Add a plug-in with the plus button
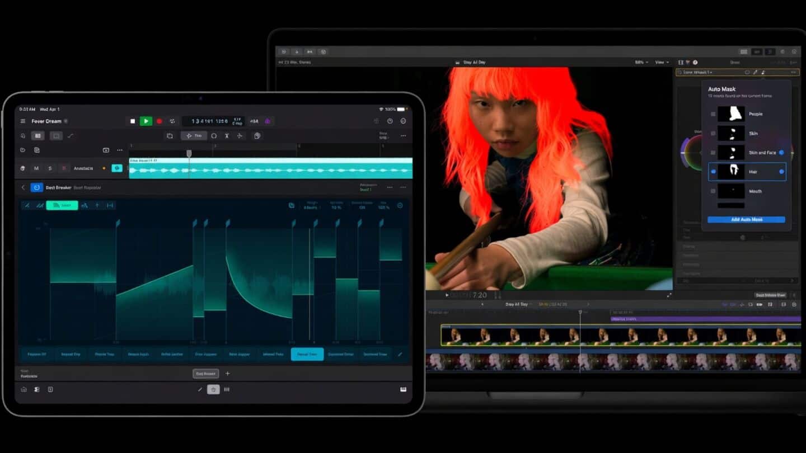The image size is (806, 453). coord(227,374)
